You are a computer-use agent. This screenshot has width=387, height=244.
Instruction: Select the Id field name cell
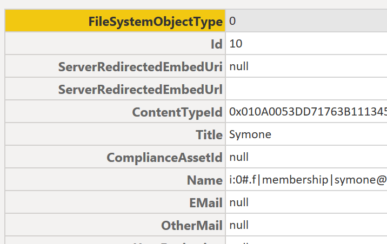pos(216,44)
